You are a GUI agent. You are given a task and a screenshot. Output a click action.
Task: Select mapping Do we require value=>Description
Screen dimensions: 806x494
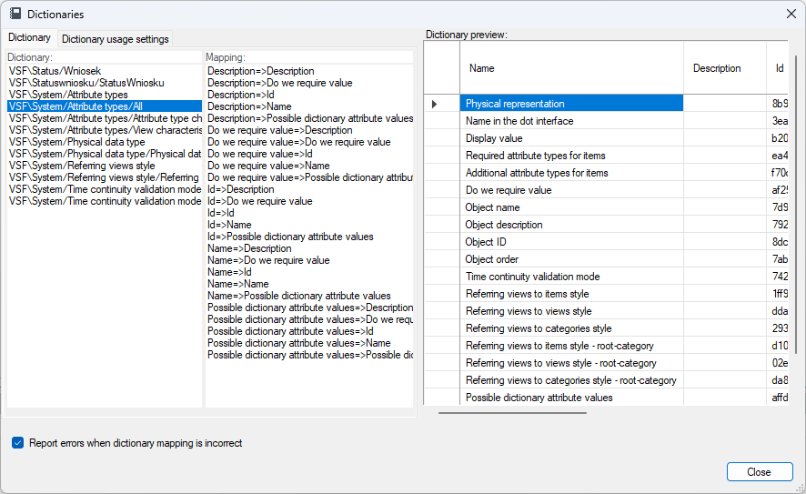(309, 130)
